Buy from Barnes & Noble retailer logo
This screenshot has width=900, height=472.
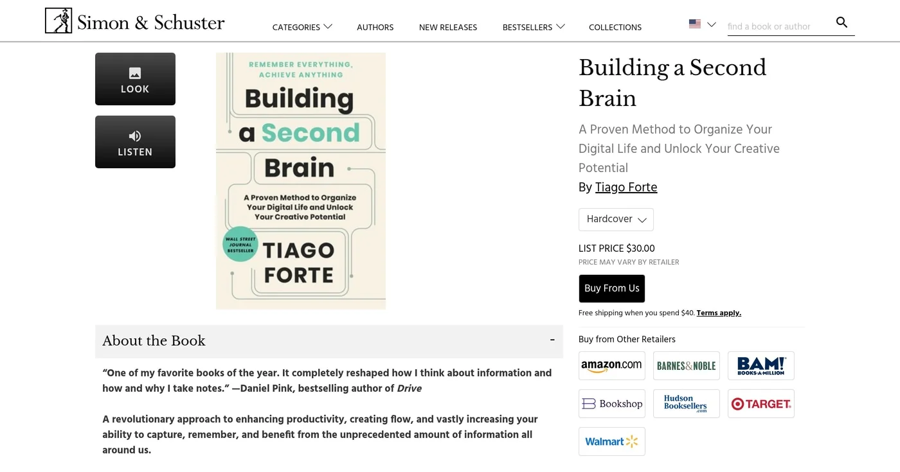pyautogui.click(x=686, y=365)
